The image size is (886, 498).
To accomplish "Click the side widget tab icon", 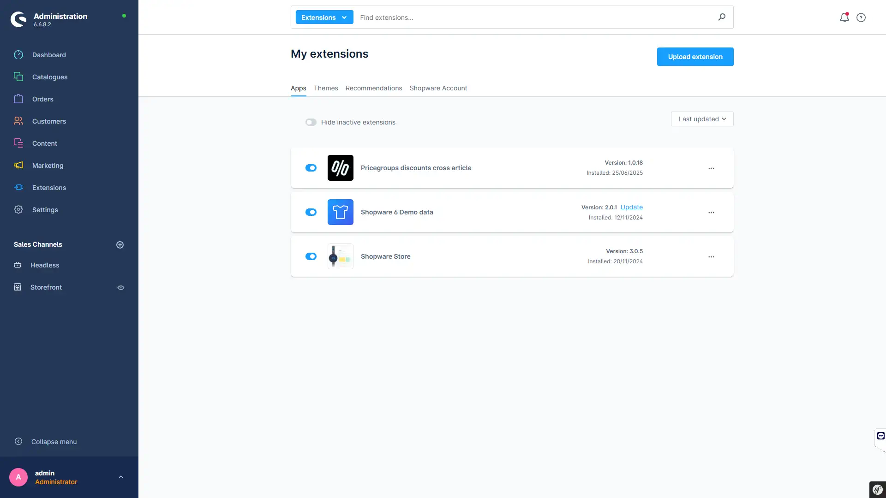I will 880,436.
